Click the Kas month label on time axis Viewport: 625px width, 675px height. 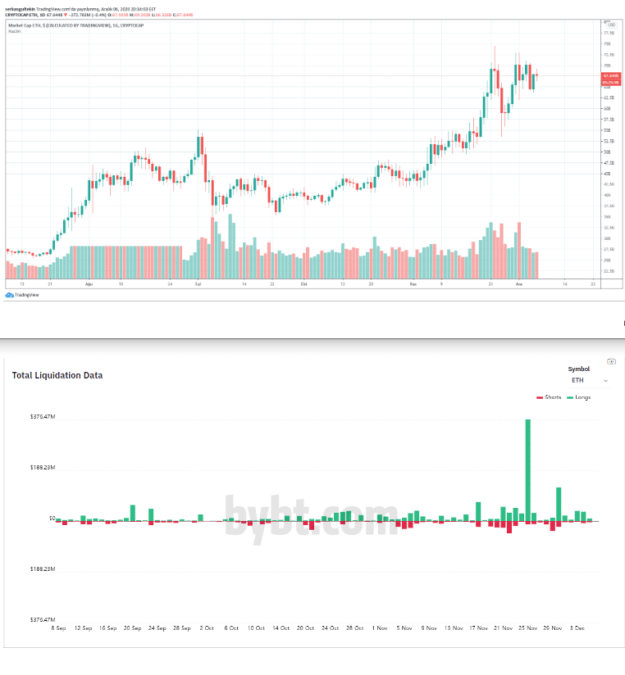(414, 283)
